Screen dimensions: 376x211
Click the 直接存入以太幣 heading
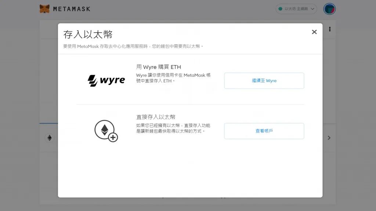(x=156, y=117)
